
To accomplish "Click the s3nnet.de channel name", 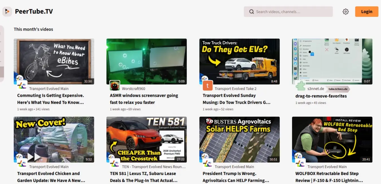I will coord(316,89).
